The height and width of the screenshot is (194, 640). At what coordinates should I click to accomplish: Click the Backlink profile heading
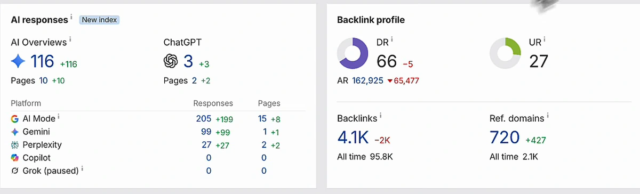tap(371, 20)
